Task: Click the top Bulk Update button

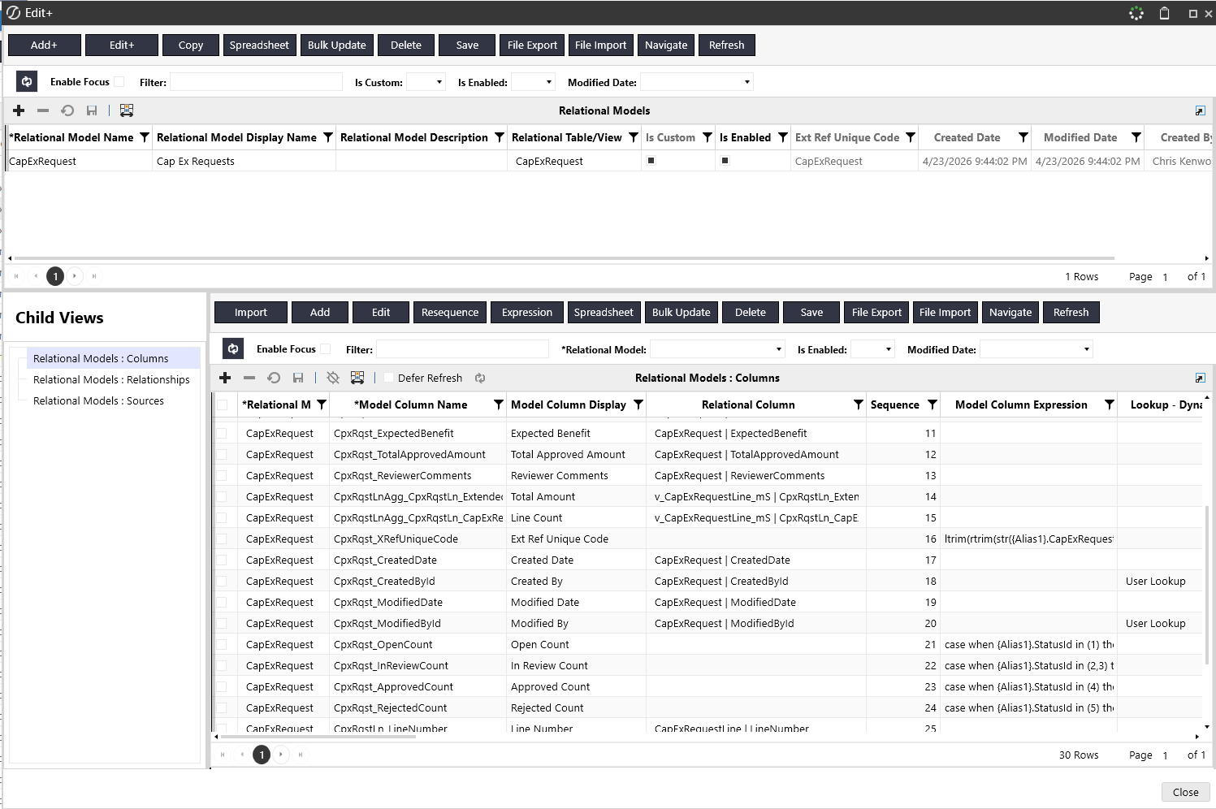Action: (x=337, y=45)
